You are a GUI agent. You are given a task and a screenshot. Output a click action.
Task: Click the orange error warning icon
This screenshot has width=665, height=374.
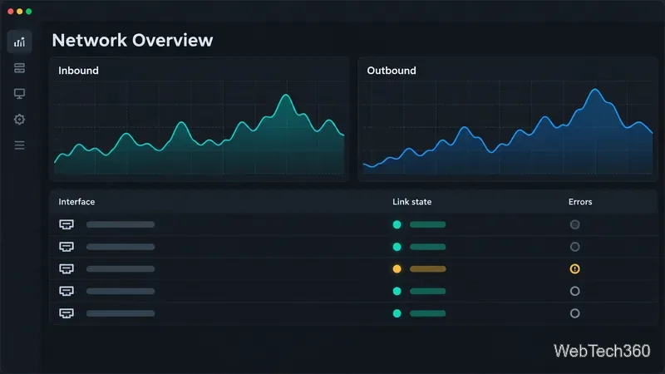click(574, 268)
